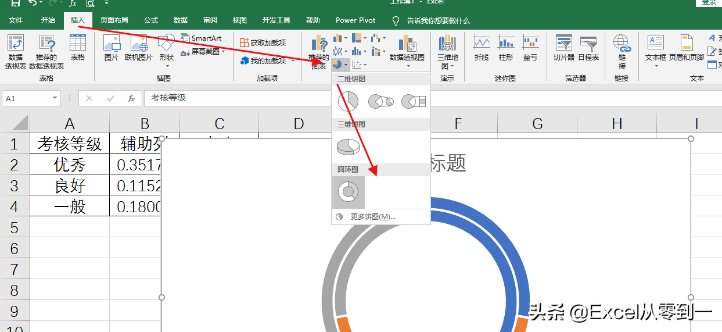Click the Insert Function fx button
The image size is (722, 332).
(131, 98)
